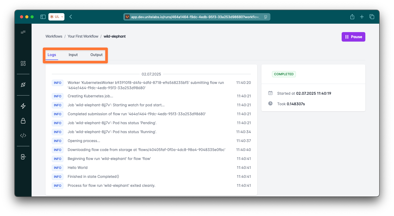Click the Pause button
This screenshot has height=216, width=394.
(x=353, y=37)
